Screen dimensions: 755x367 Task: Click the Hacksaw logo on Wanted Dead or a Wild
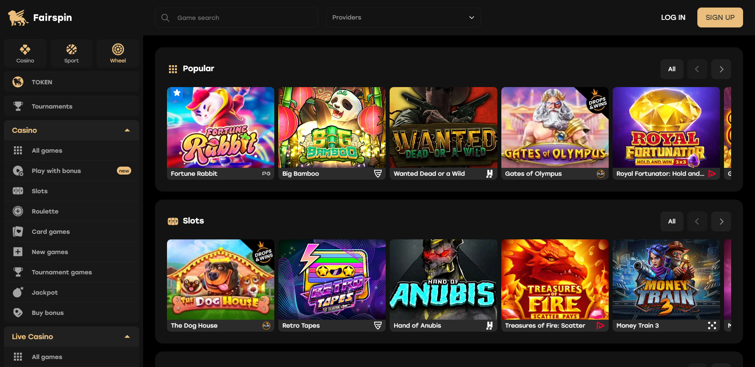(x=489, y=174)
